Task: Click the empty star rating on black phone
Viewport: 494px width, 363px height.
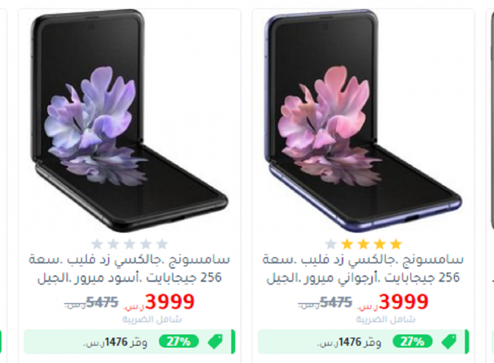Action: [130, 244]
